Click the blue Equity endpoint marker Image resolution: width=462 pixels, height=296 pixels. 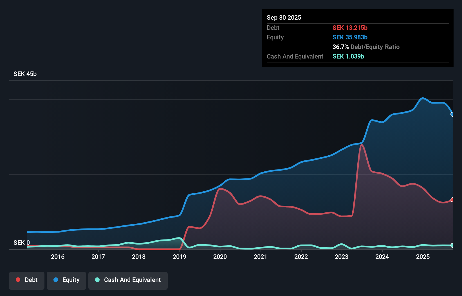pos(452,114)
